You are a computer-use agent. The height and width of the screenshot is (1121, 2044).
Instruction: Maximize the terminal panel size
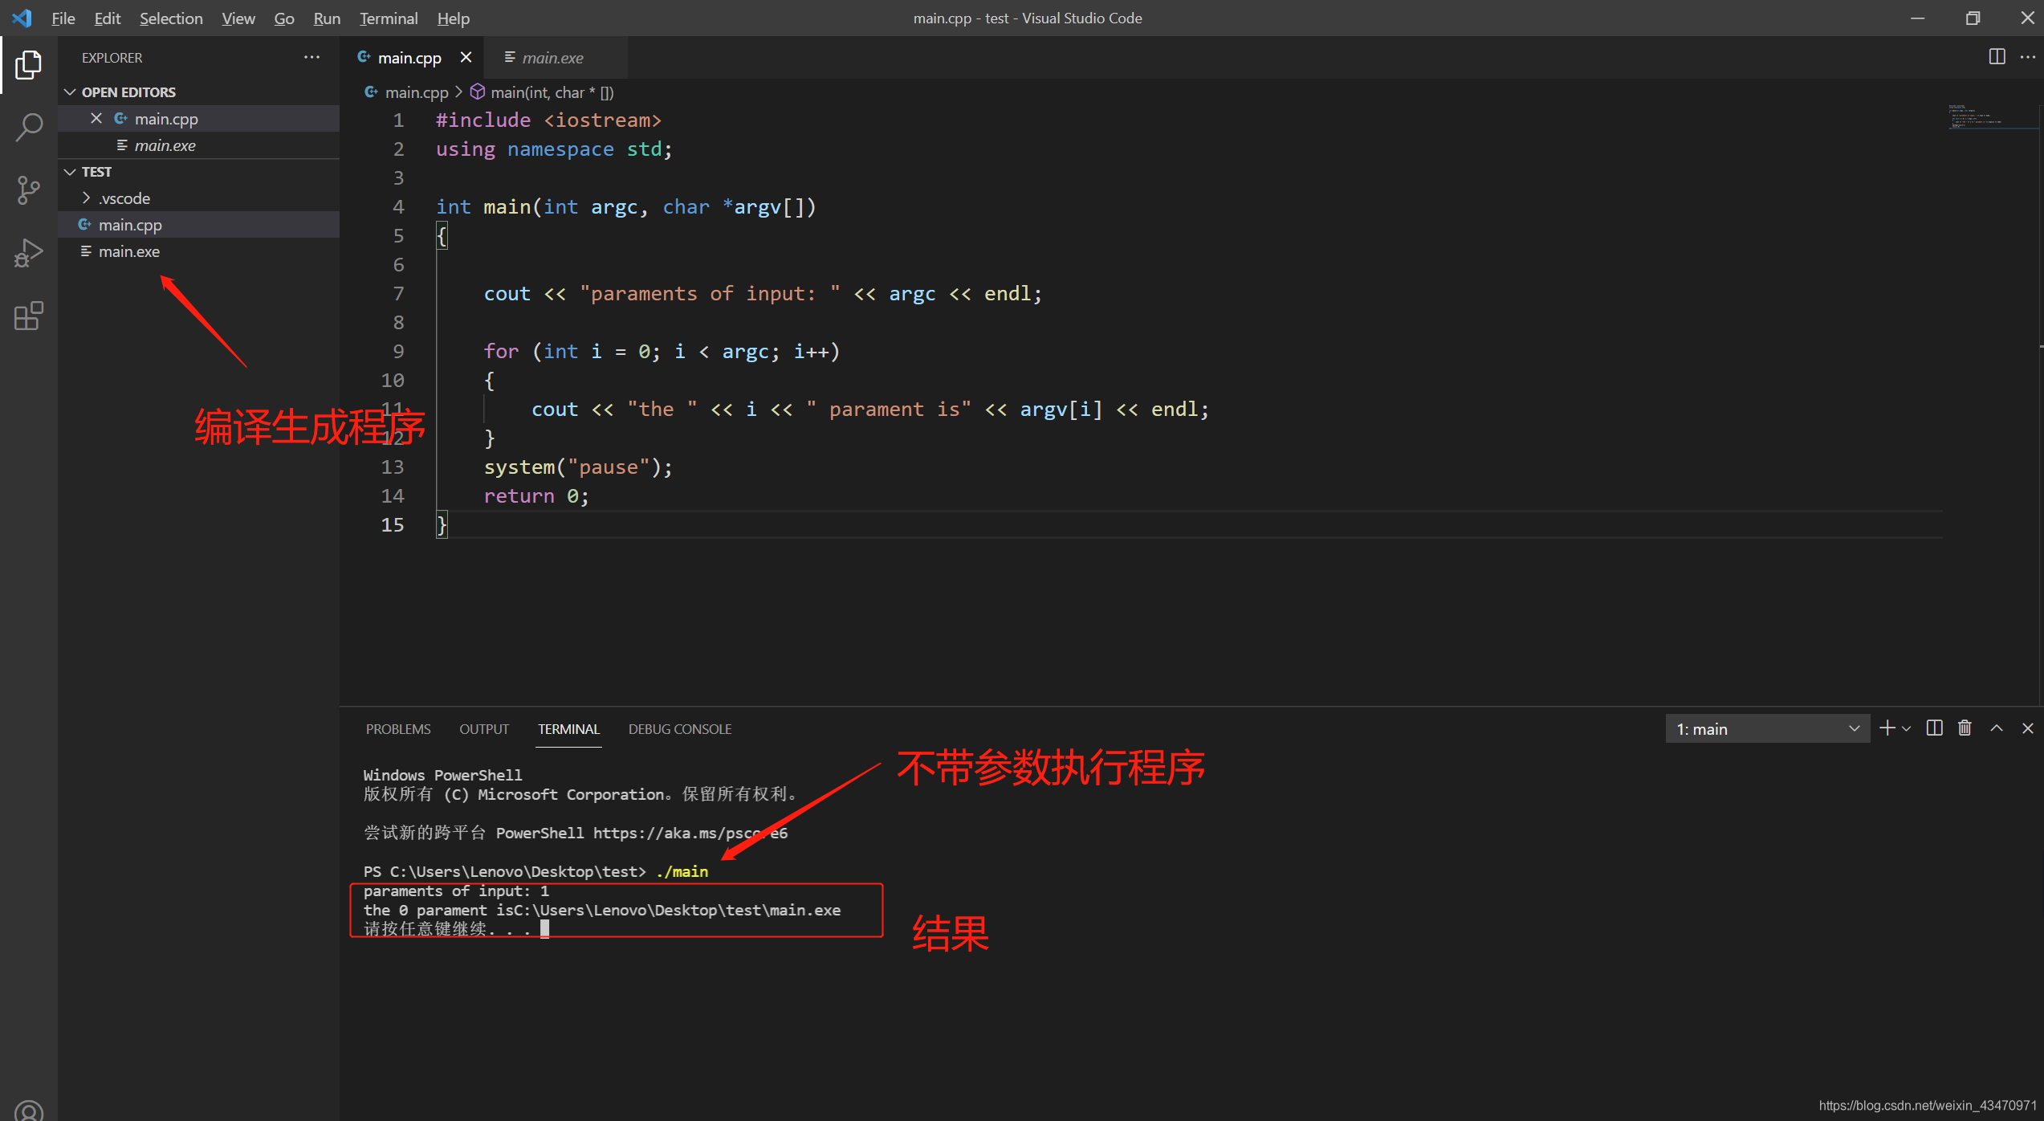pyautogui.click(x=1997, y=728)
